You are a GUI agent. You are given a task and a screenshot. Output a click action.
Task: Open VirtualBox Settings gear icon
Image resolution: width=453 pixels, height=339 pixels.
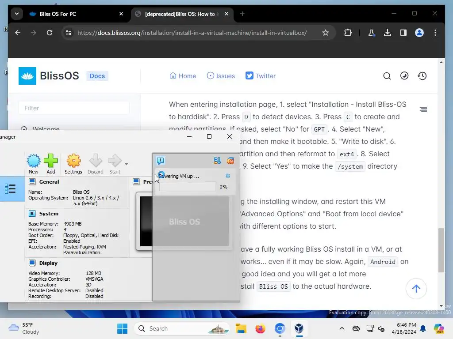coord(73,164)
